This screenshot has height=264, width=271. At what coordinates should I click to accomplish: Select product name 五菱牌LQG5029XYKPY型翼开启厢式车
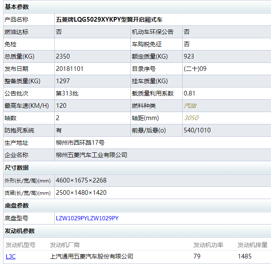pos(109,20)
